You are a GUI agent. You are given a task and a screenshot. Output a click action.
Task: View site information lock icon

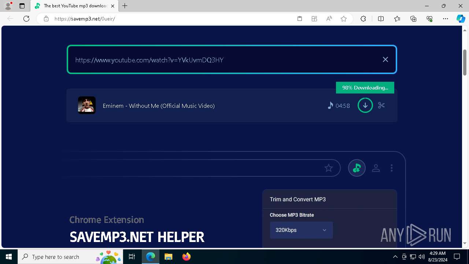point(46,19)
